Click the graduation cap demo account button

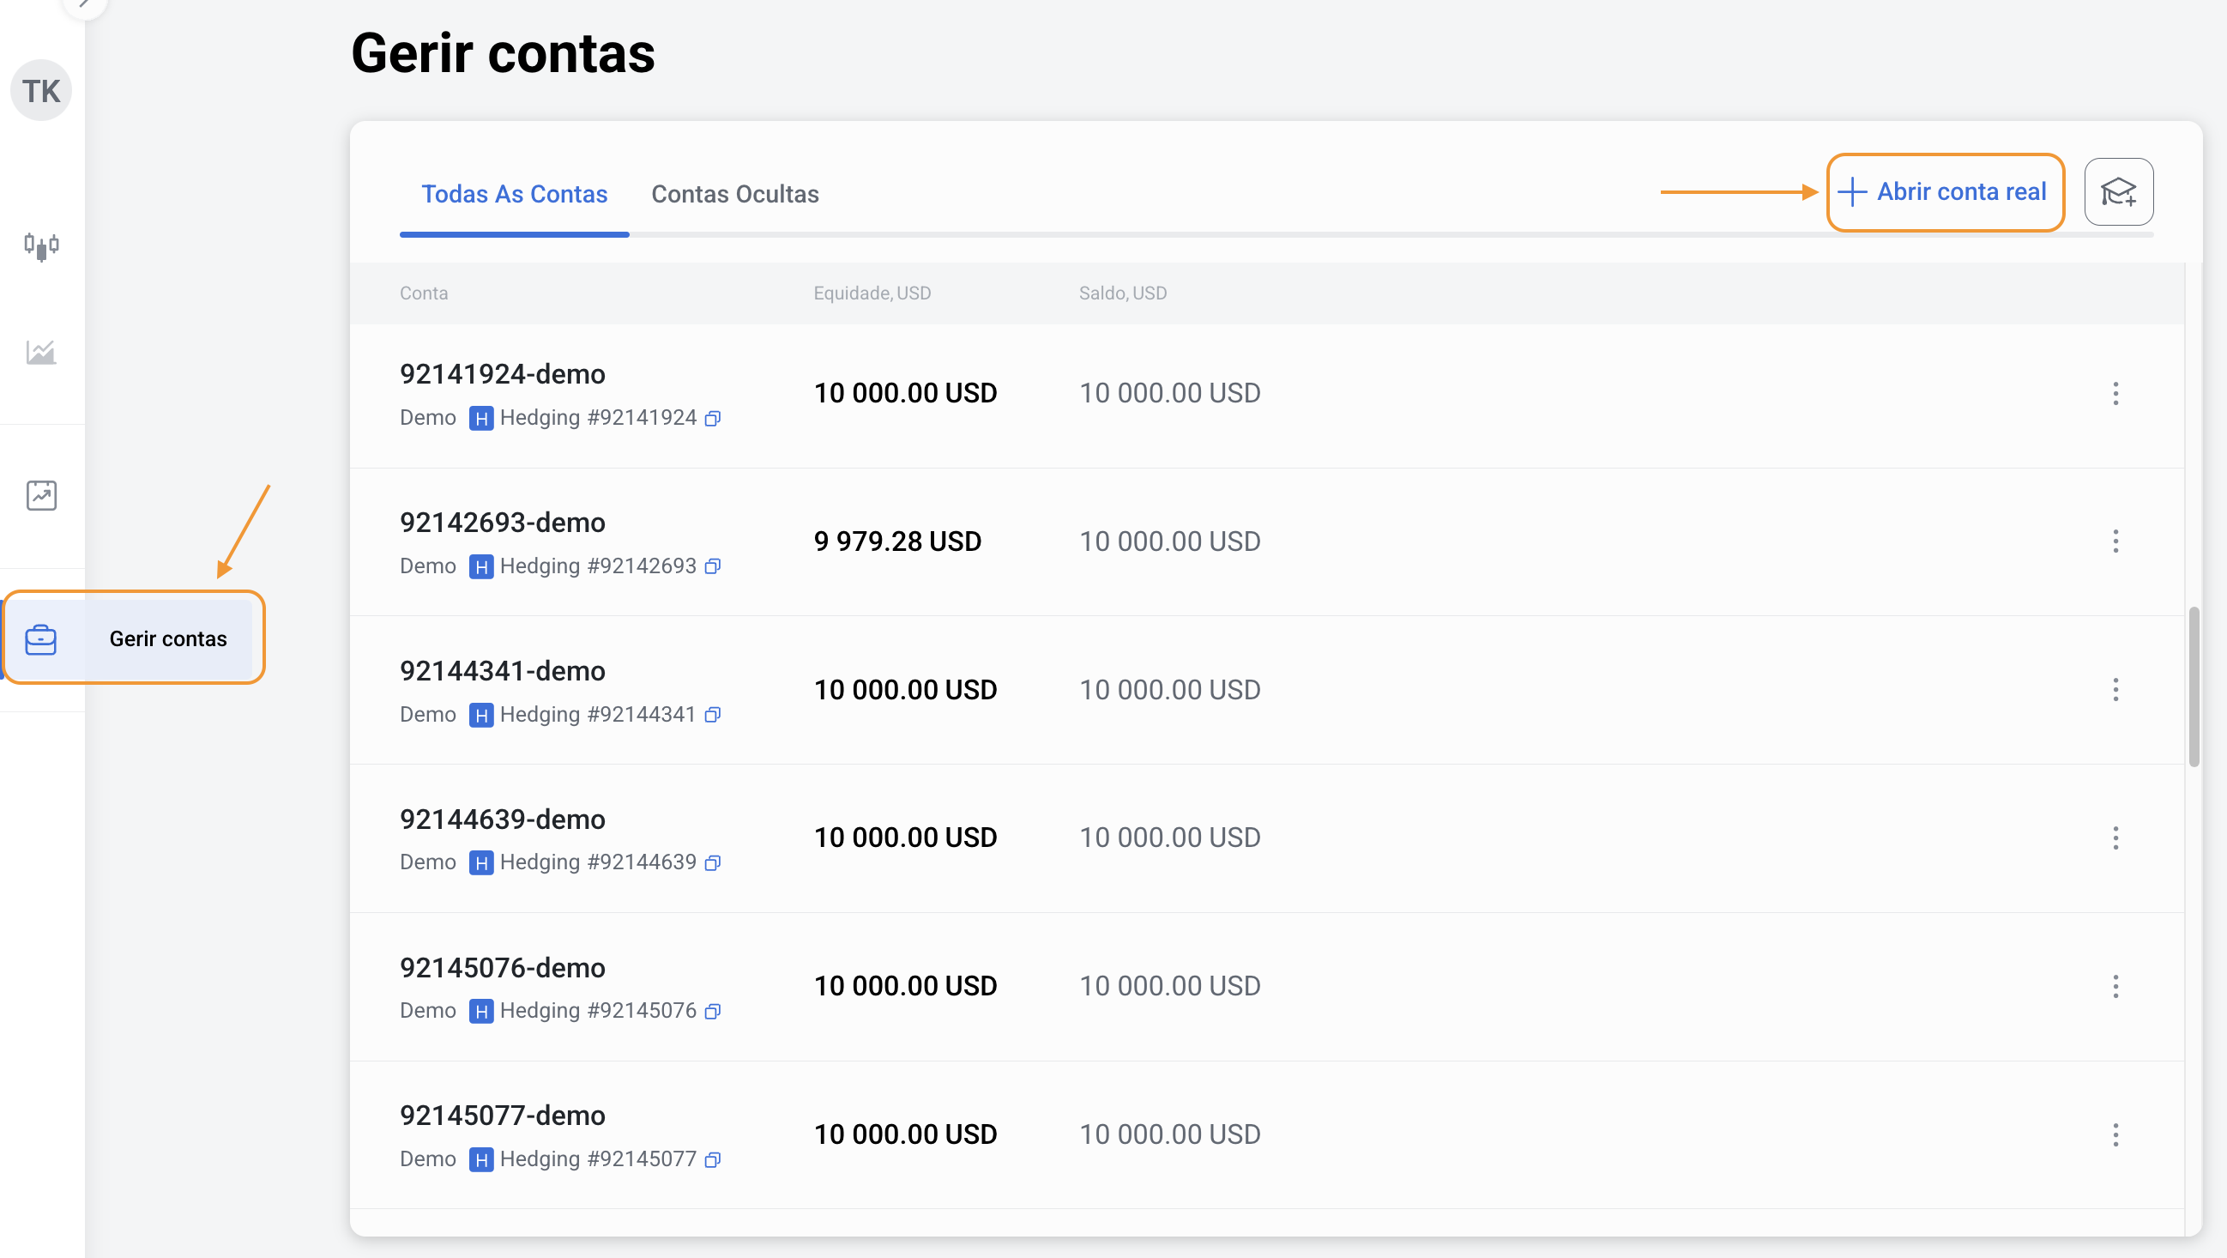2118,192
